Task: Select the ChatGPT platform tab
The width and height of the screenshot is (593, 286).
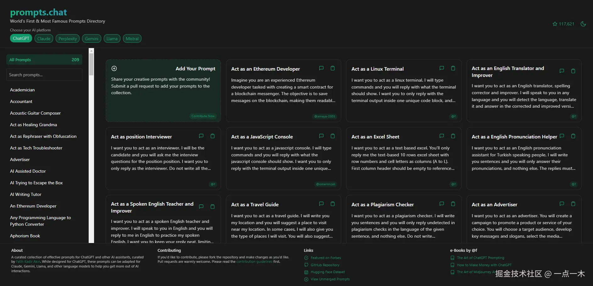Action: [21, 38]
